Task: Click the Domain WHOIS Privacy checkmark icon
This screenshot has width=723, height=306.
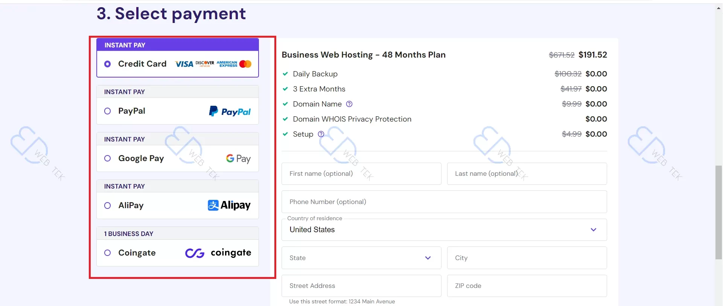Action: (x=285, y=119)
